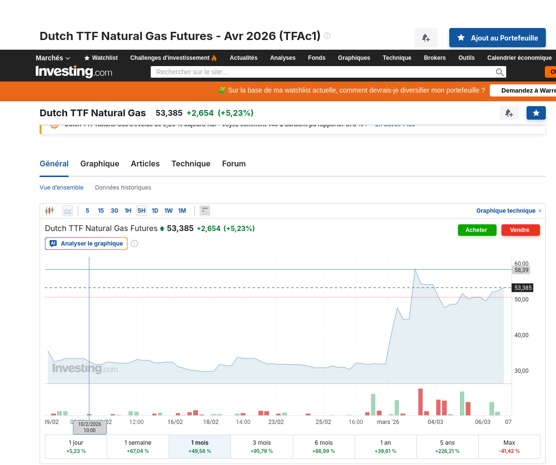Screen dimensions: 556x465
Task: Select the Général tab
Action: point(54,164)
